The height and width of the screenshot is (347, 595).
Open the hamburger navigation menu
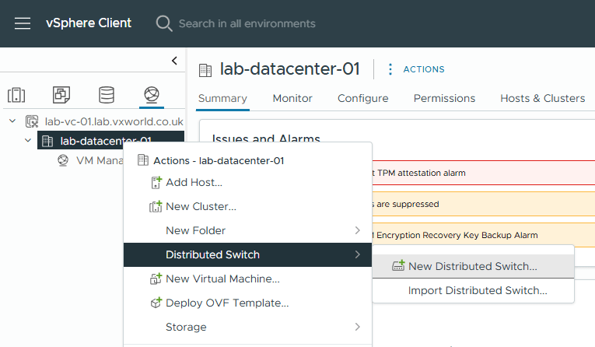[x=23, y=23]
